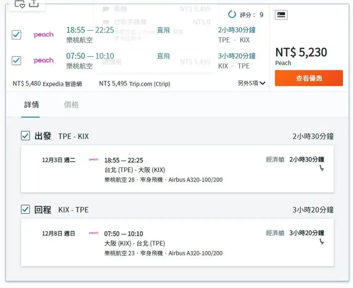Click 07:50 — 10:10 time in summary
Screen dimensions: 353x288
[x=90, y=56]
